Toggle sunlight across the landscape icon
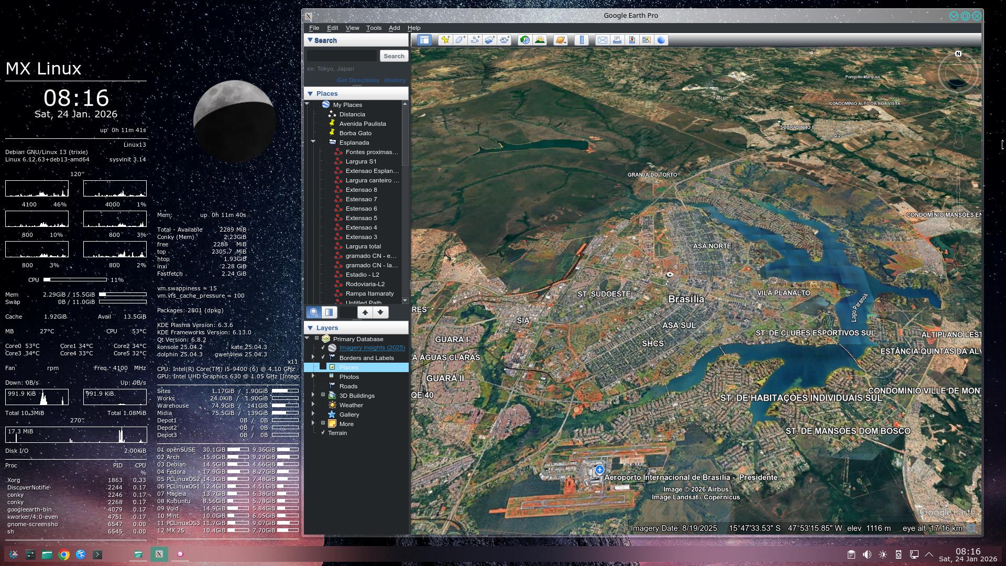 tap(540, 40)
